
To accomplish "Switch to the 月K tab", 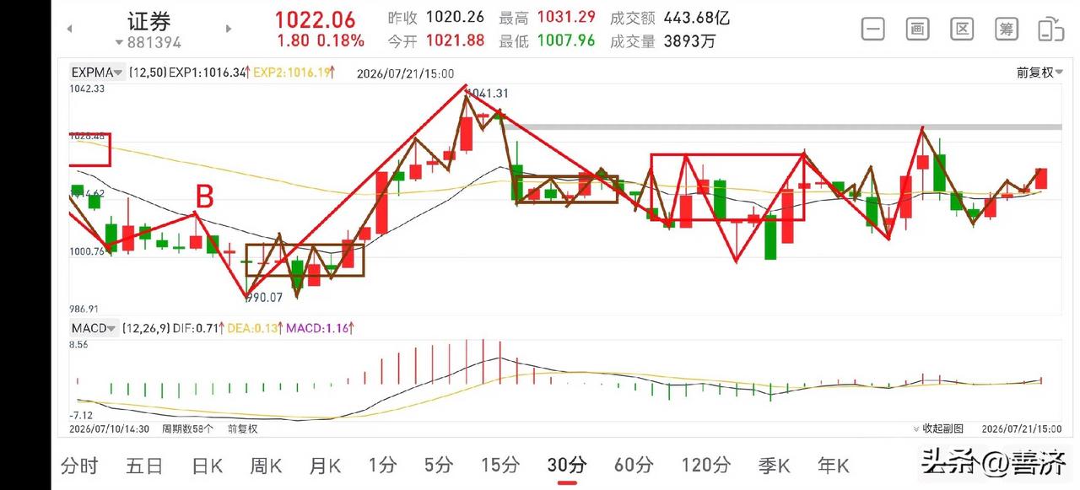I will tap(325, 465).
